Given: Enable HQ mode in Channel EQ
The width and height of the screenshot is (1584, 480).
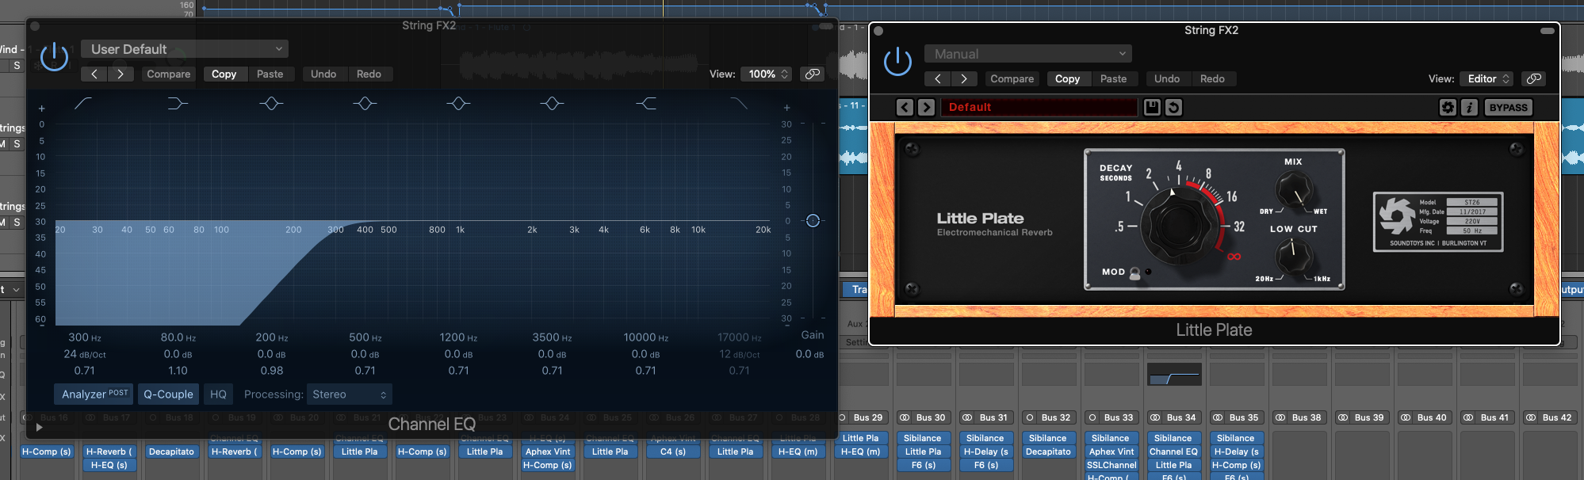Looking at the screenshot, I should coord(218,394).
